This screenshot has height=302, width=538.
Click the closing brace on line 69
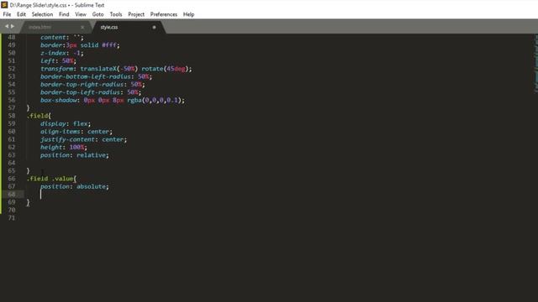[28, 202]
